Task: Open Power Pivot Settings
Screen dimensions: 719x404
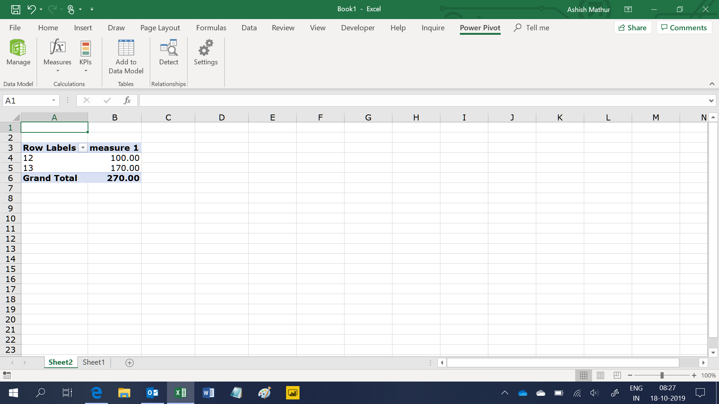Action: coord(206,52)
